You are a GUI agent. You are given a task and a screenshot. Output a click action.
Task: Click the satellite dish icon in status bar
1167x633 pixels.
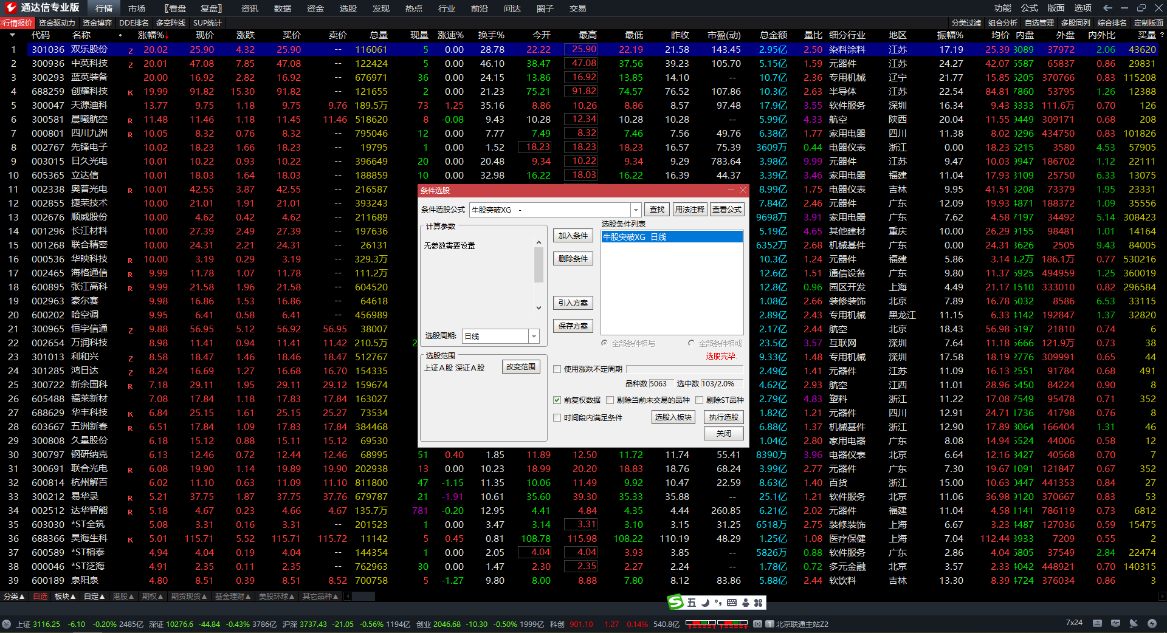point(1134,623)
